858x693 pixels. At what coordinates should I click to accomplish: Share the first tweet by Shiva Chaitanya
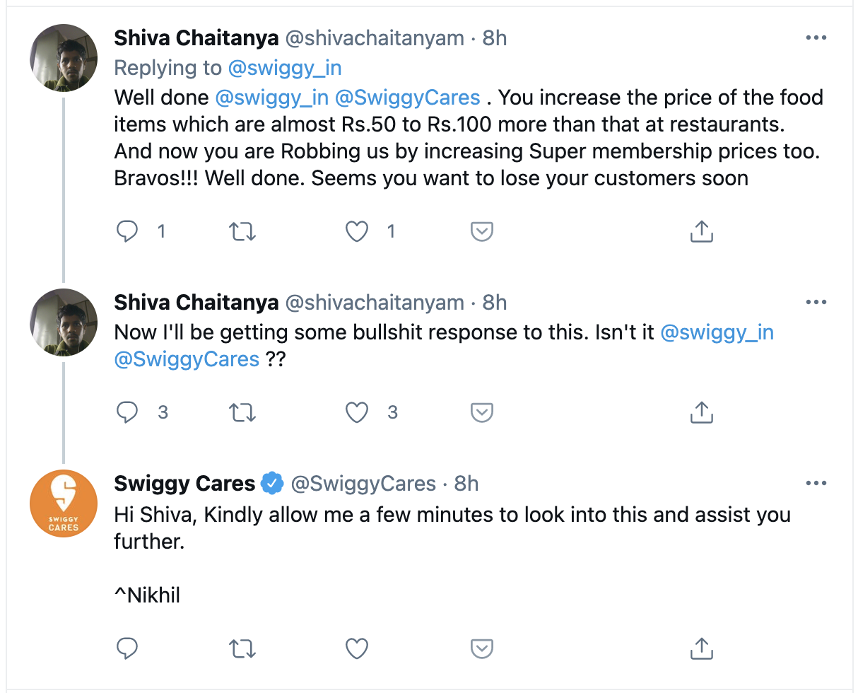700,231
